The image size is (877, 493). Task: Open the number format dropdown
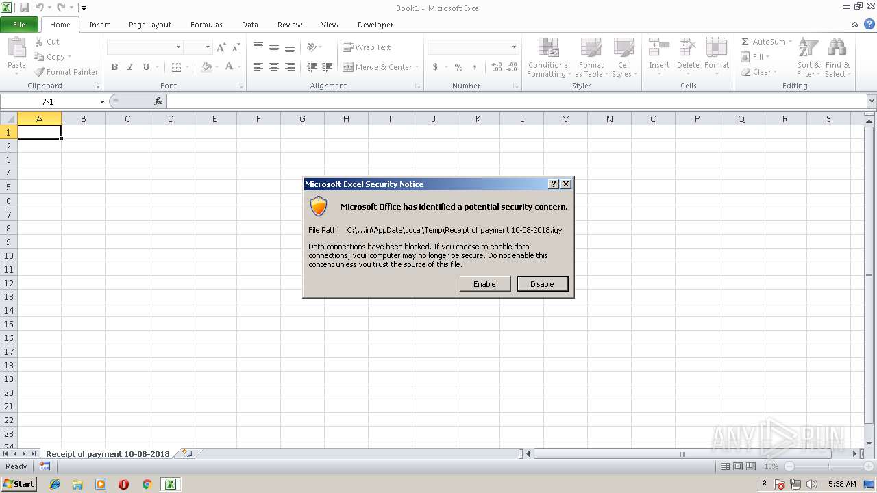[x=514, y=47]
